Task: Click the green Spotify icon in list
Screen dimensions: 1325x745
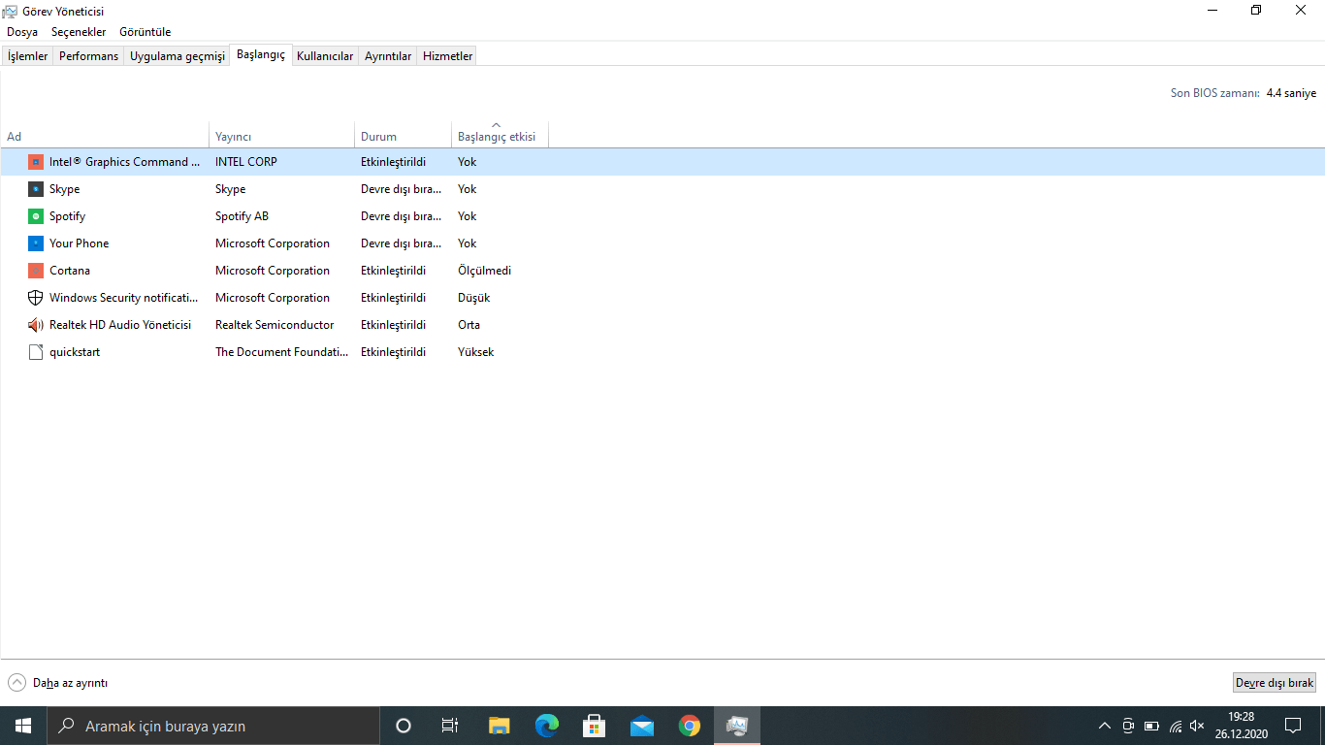Action: [x=36, y=216]
